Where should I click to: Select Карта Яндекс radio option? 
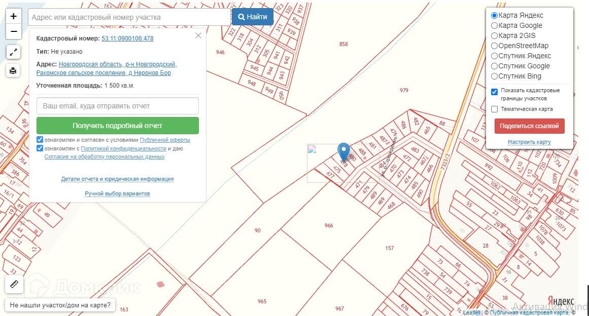[494, 15]
